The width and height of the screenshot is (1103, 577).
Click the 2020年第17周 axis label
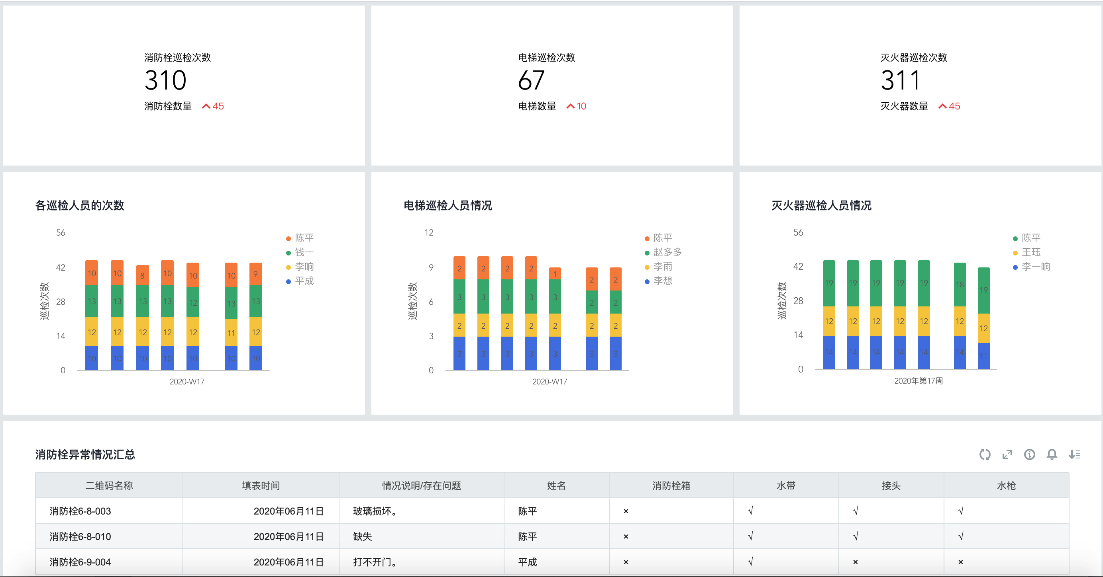pos(919,381)
